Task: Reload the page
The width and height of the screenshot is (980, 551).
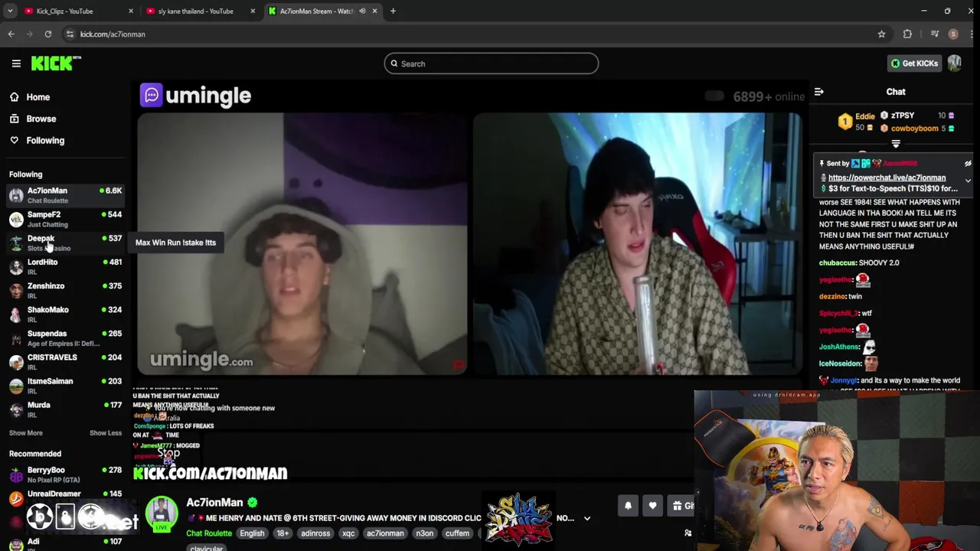Action: pos(47,34)
